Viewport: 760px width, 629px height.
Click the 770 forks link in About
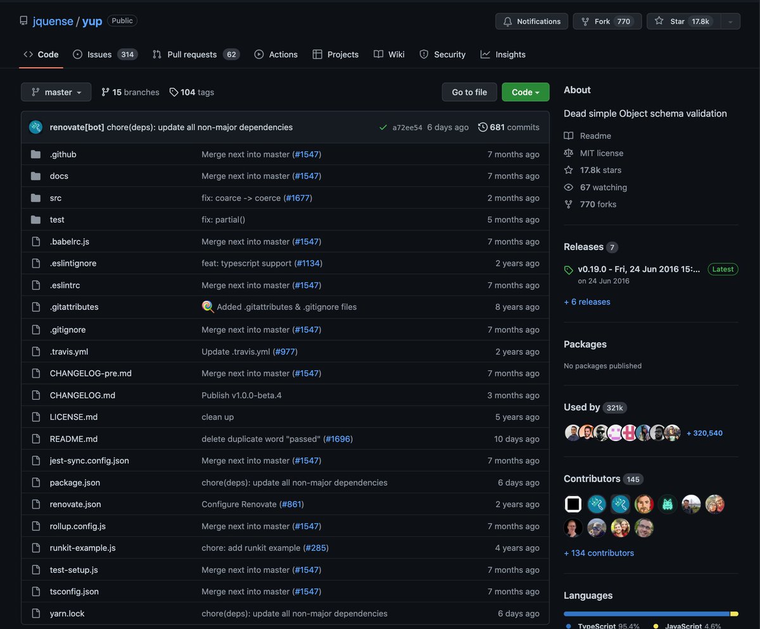(590, 204)
